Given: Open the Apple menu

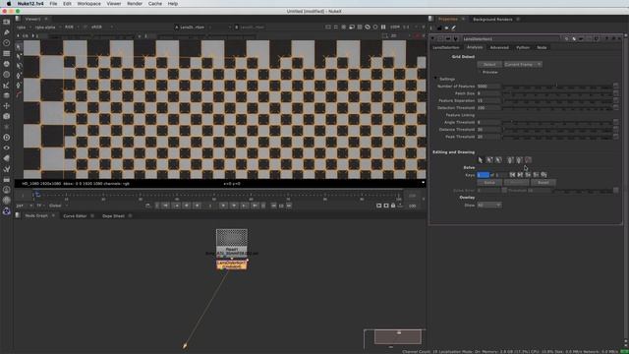Looking at the screenshot, I should pos(9,4).
